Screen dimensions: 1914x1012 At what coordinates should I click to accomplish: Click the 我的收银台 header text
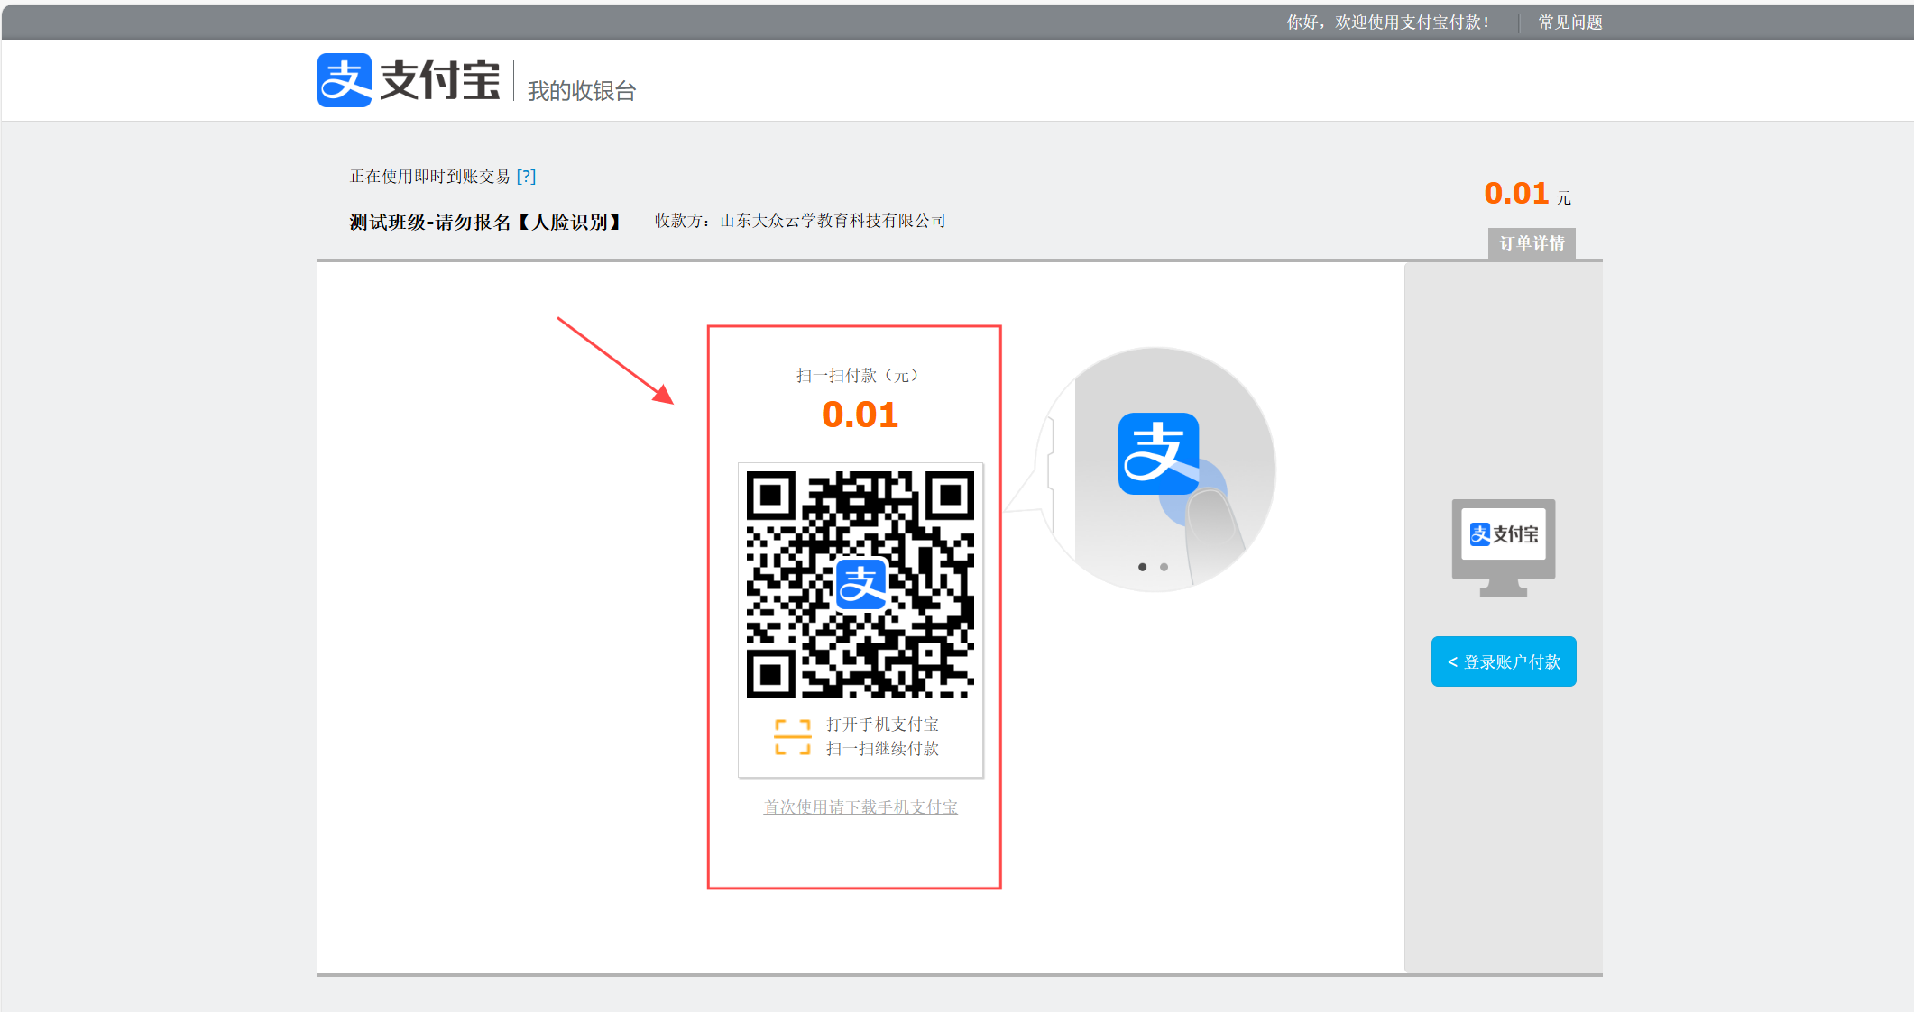[x=582, y=91]
